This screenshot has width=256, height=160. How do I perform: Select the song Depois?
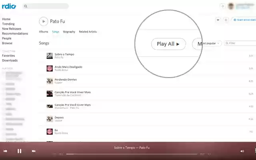click(59, 117)
